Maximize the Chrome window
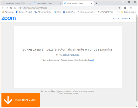The width and height of the screenshot is (138, 108). 129,2
